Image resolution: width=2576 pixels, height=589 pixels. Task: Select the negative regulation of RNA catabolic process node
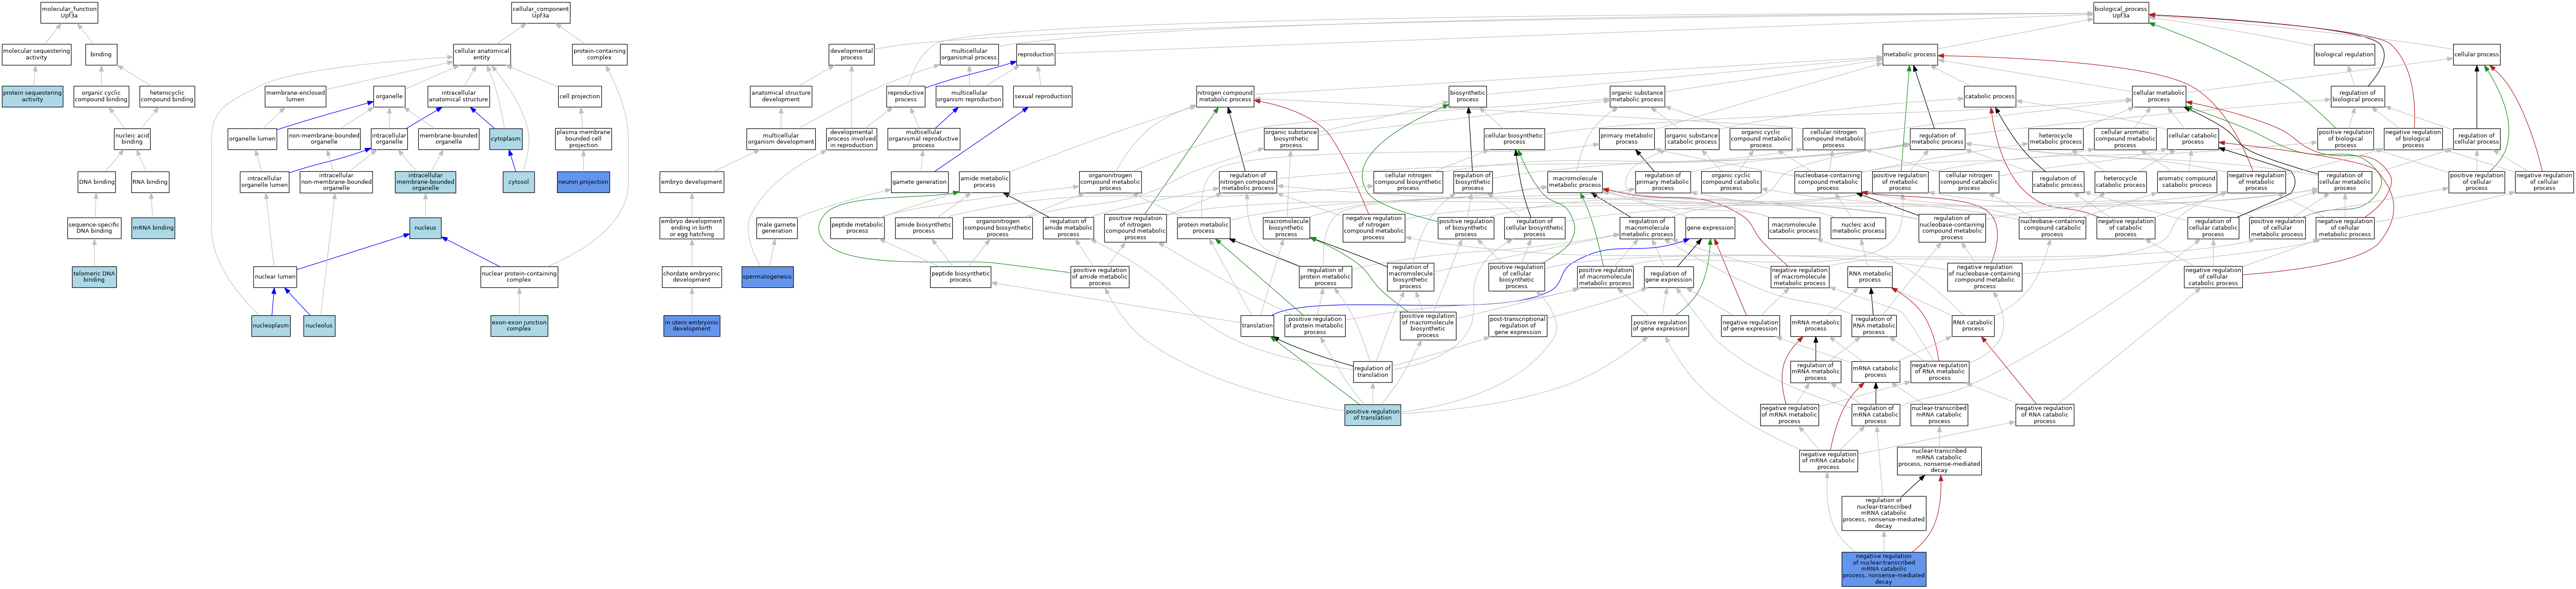click(x=2045, y=414)
